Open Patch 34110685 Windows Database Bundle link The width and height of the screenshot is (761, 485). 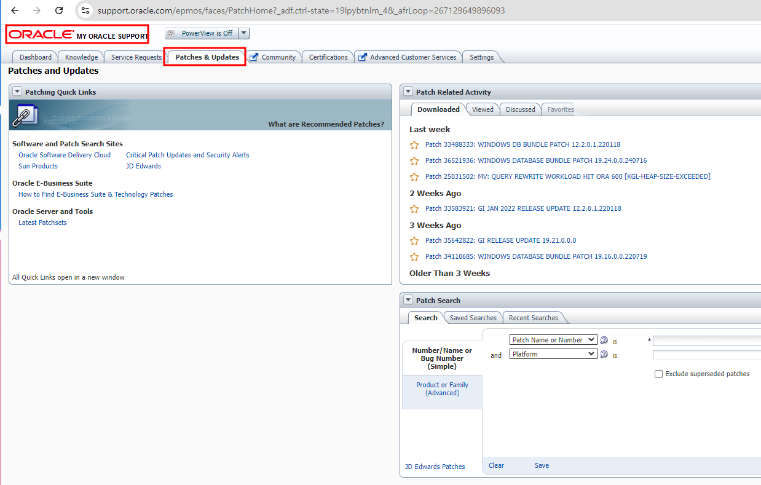pyautogui.click(x=536, y=257)
